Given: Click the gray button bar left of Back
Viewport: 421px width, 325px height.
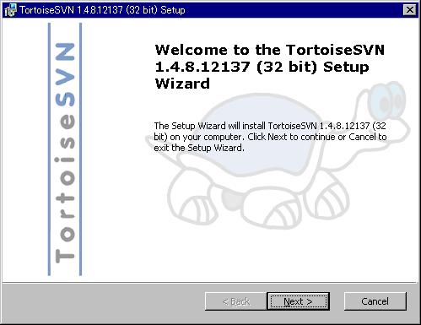Looking at the screenshot, I should pyautogui.click(x=104, y=302).
